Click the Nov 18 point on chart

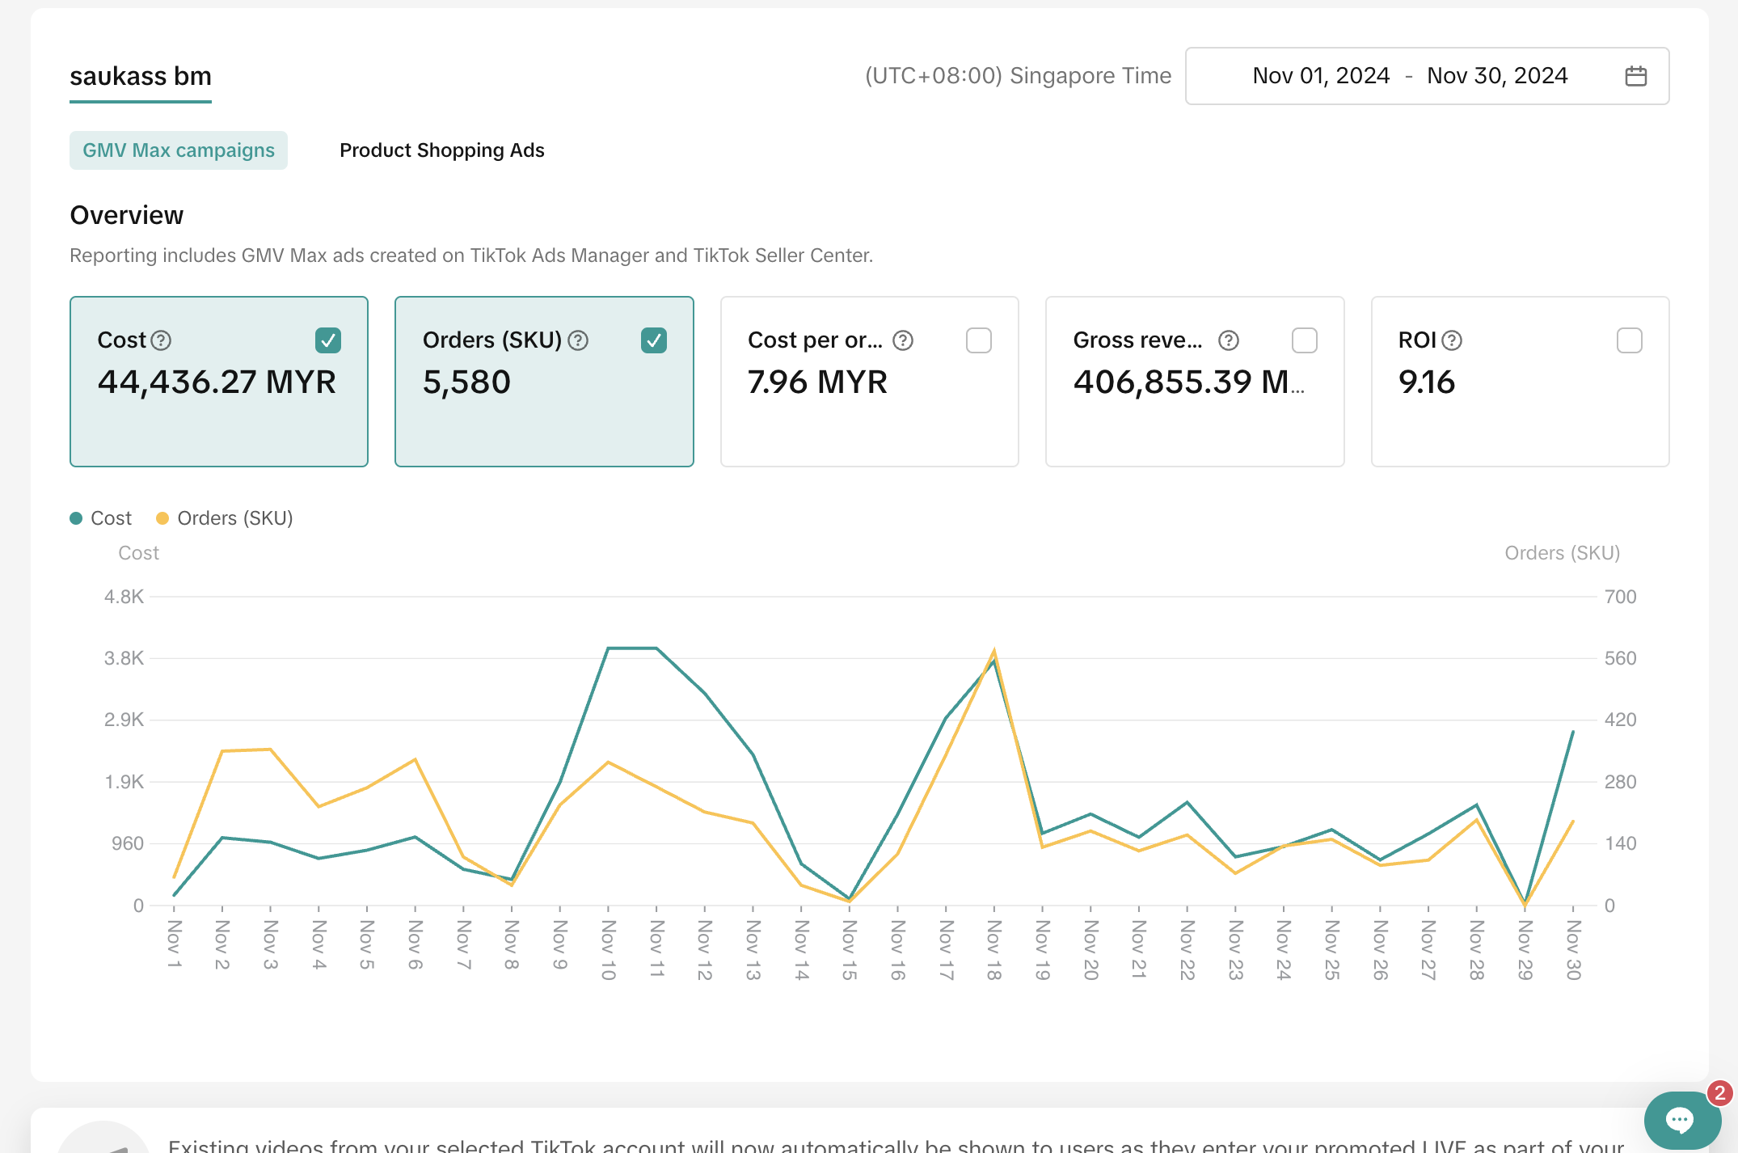pos(993,652)
